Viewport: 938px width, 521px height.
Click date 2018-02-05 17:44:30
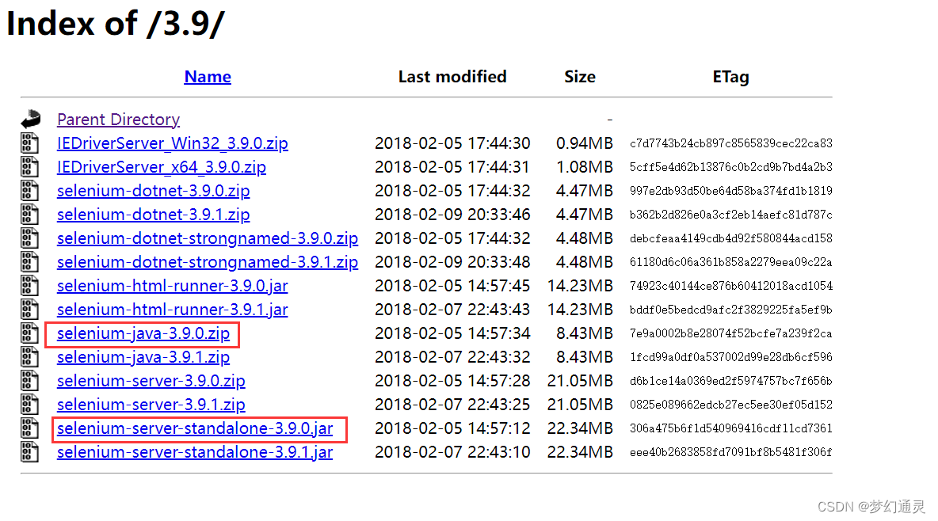pos(452,143)
